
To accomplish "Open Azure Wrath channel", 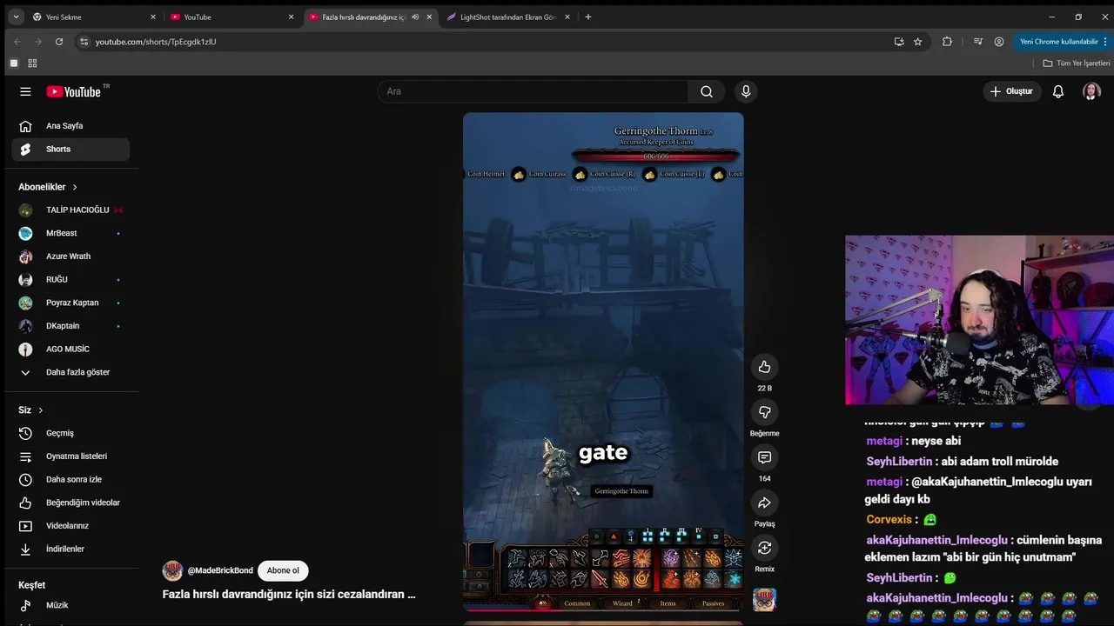I will pyautogui.click(x=70, y=256).
